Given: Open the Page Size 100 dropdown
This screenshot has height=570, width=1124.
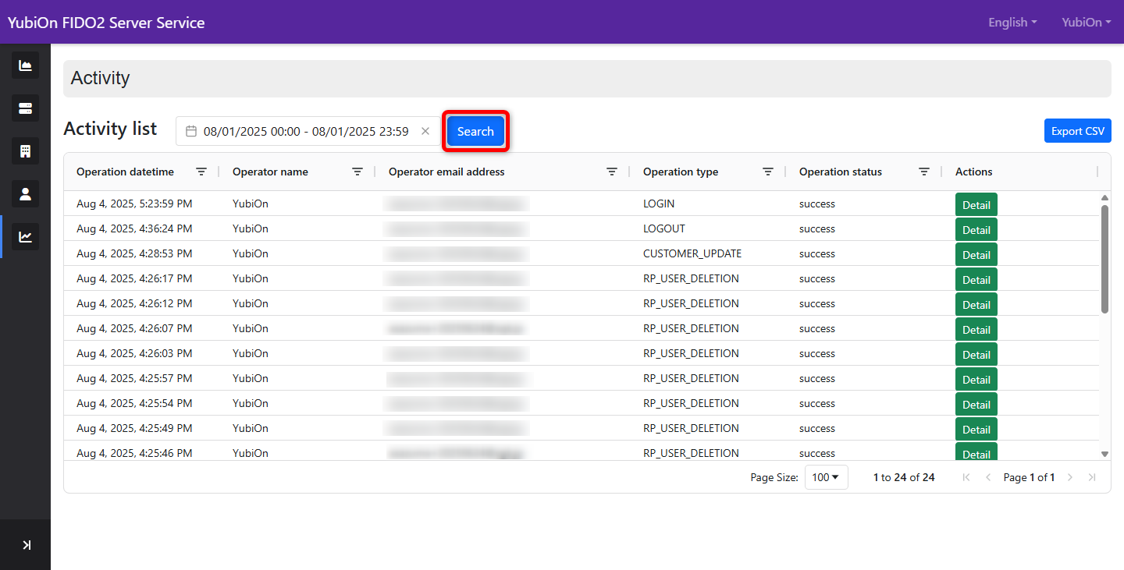Looking at the screenshot, I should (x=826, y=477).
